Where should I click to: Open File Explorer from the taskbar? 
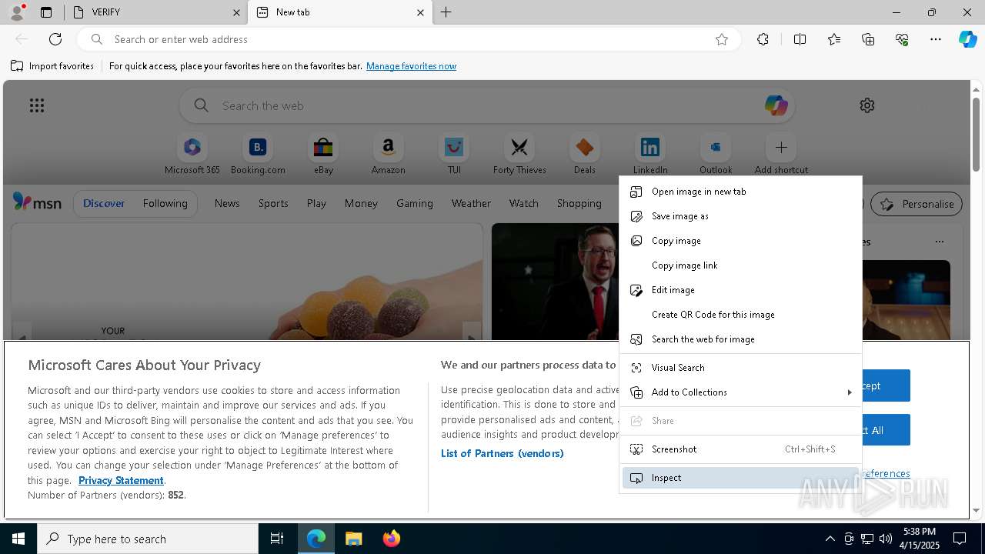[x=353, y=539]
